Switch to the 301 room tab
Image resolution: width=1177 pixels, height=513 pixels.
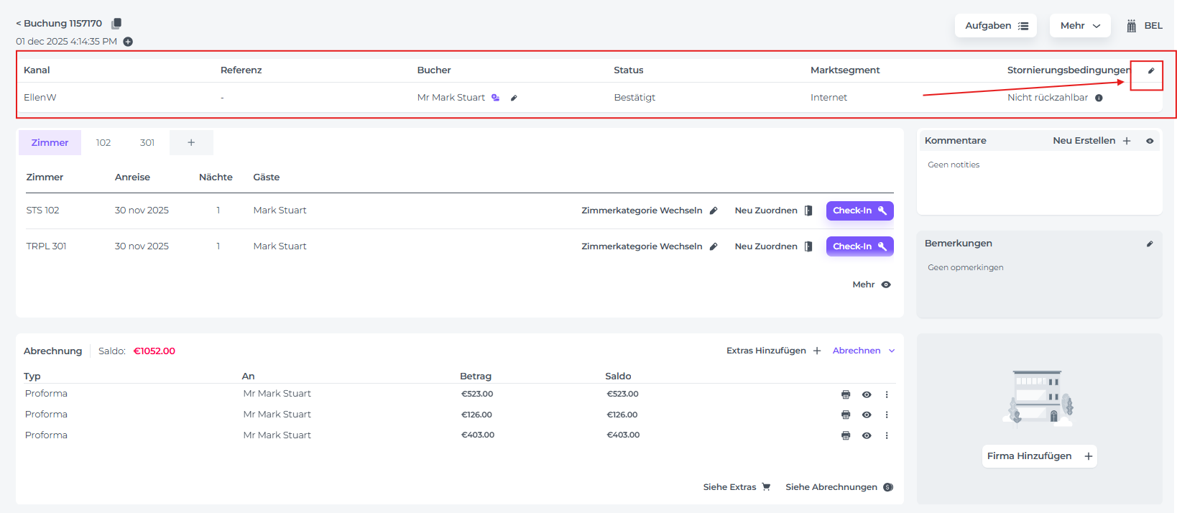coord(147,142)
